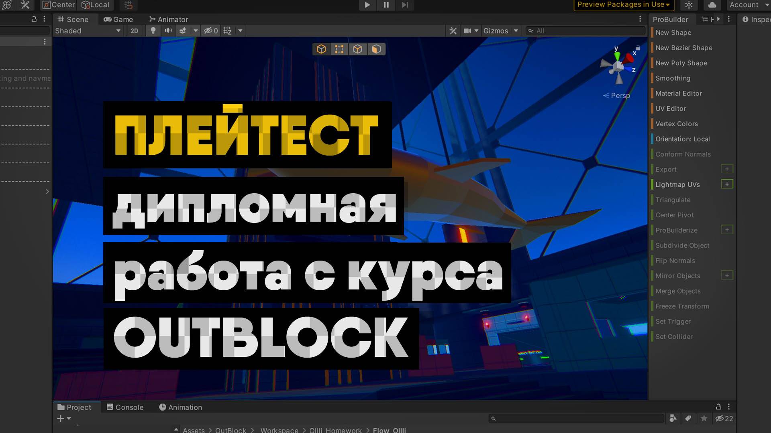Open the ProBuilder Material Editor
Viewport: 771px width, 433px height.
coord(679,93)
